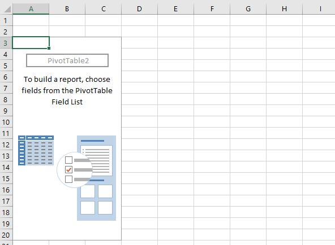Select row 5 header
Image resolution: width=335 pixels, height=245 pixels.
tap(6, 65)
